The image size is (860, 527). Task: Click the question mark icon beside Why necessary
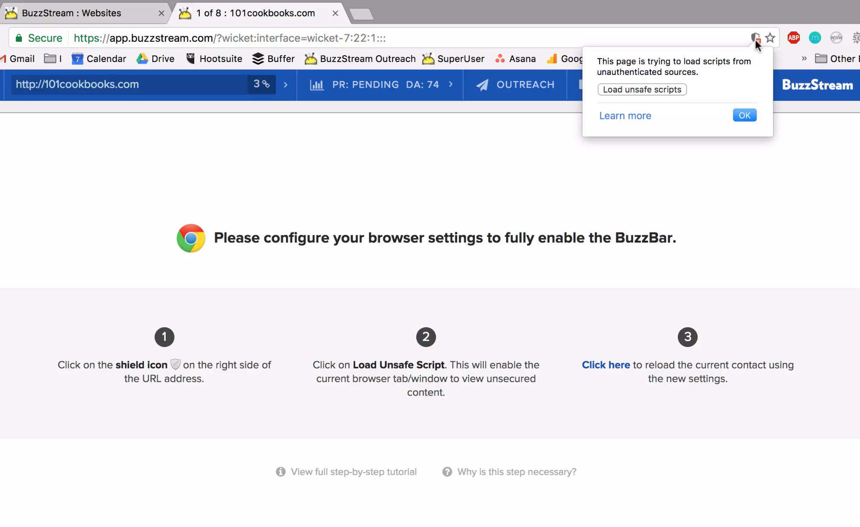(x=447, y=472)
